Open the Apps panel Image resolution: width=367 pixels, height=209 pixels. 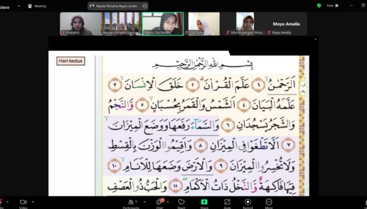[x=227, y=204]
